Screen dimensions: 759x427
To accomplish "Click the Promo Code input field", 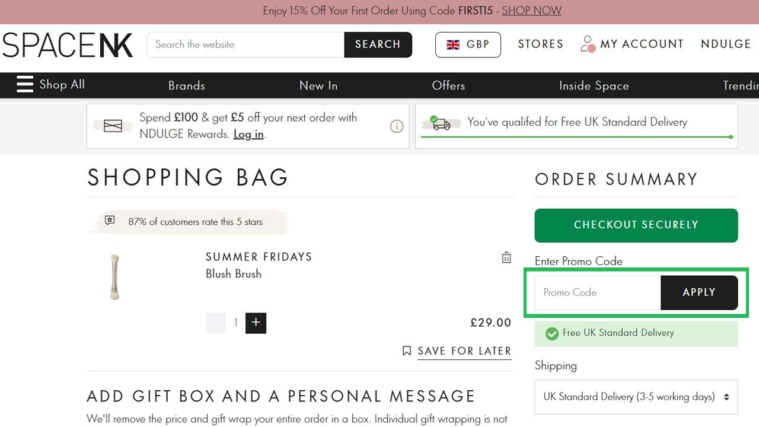I will [598, 292].
